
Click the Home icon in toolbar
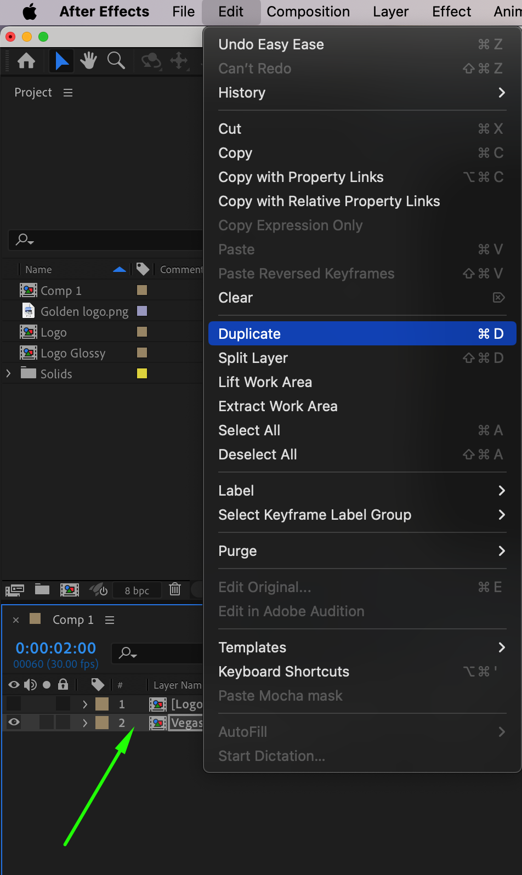click(26, 61)
